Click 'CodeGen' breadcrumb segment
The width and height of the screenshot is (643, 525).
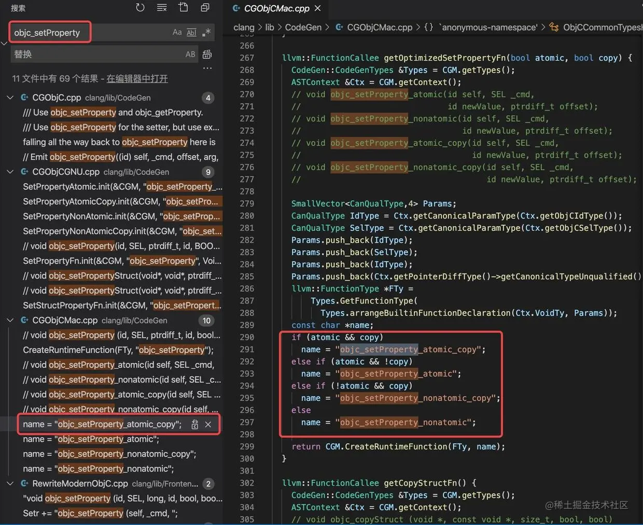coord(303,27)
